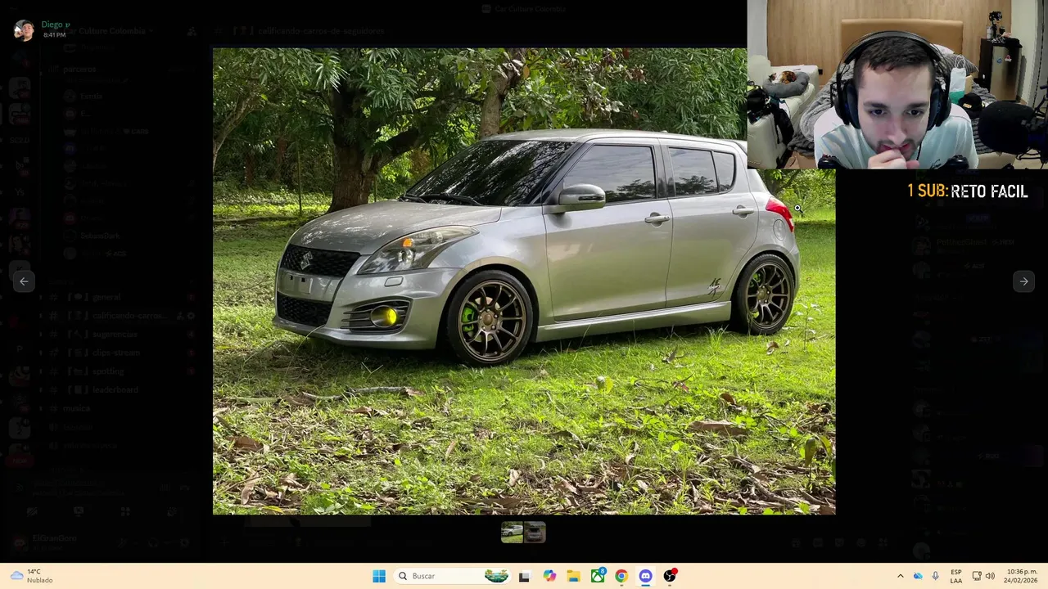
Task: Switch to Discord in the taskbar
Action: [646, 576]
